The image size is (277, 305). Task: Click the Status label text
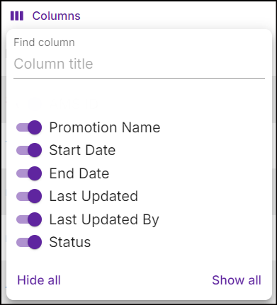coord(70,242)
